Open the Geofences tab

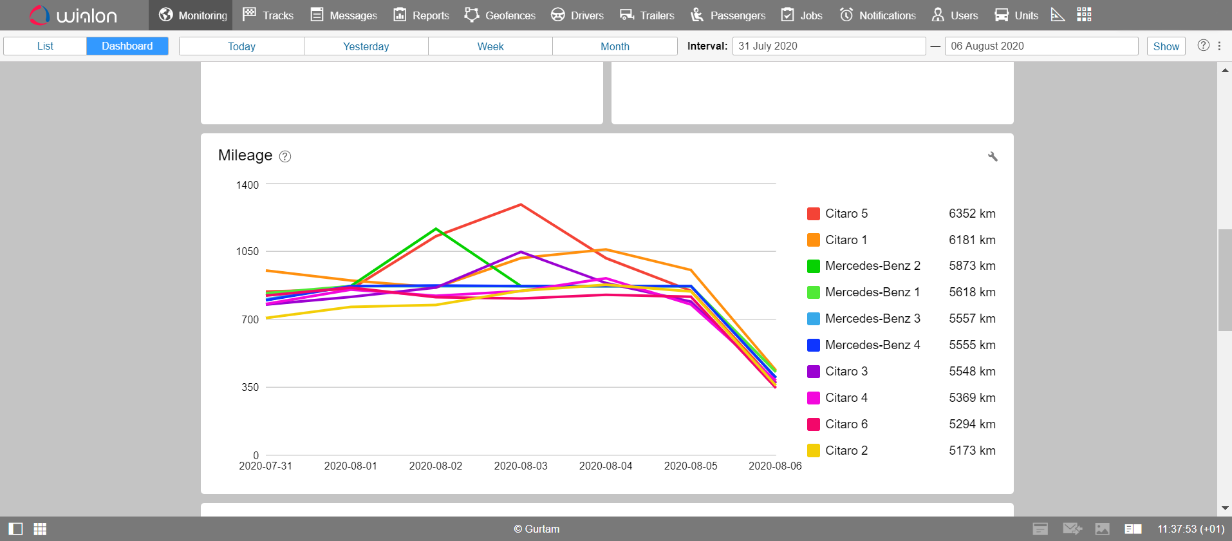point(500,15)
